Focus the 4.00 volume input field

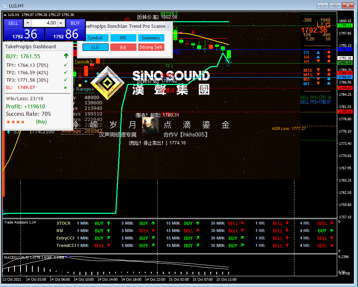pyautogui.click(x=44, y=23)
